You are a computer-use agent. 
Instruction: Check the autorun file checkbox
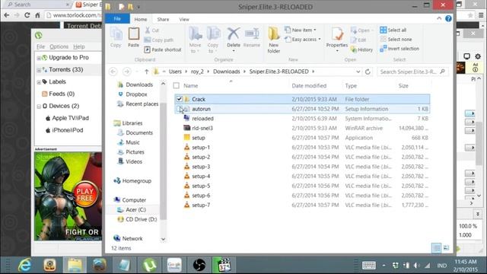180,109
